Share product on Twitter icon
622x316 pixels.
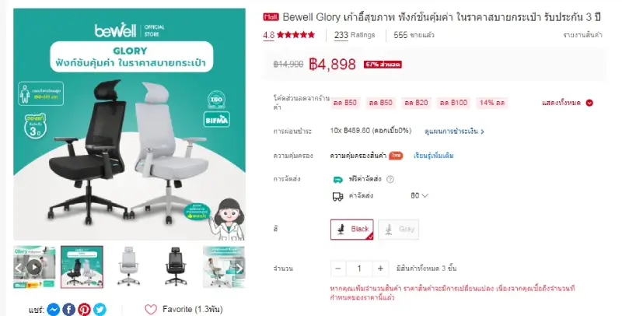coord(100,309)
